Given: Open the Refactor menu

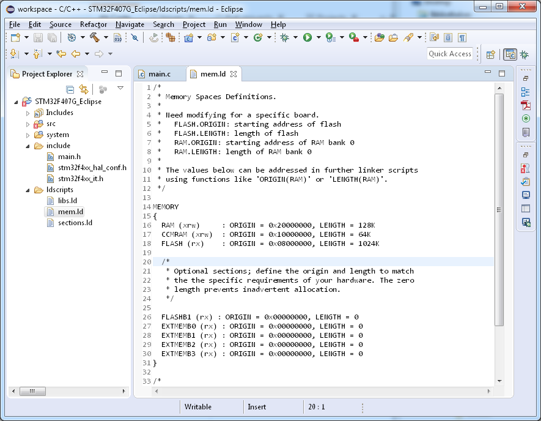Looking at the screenshot, I should [x=94, y=24].
